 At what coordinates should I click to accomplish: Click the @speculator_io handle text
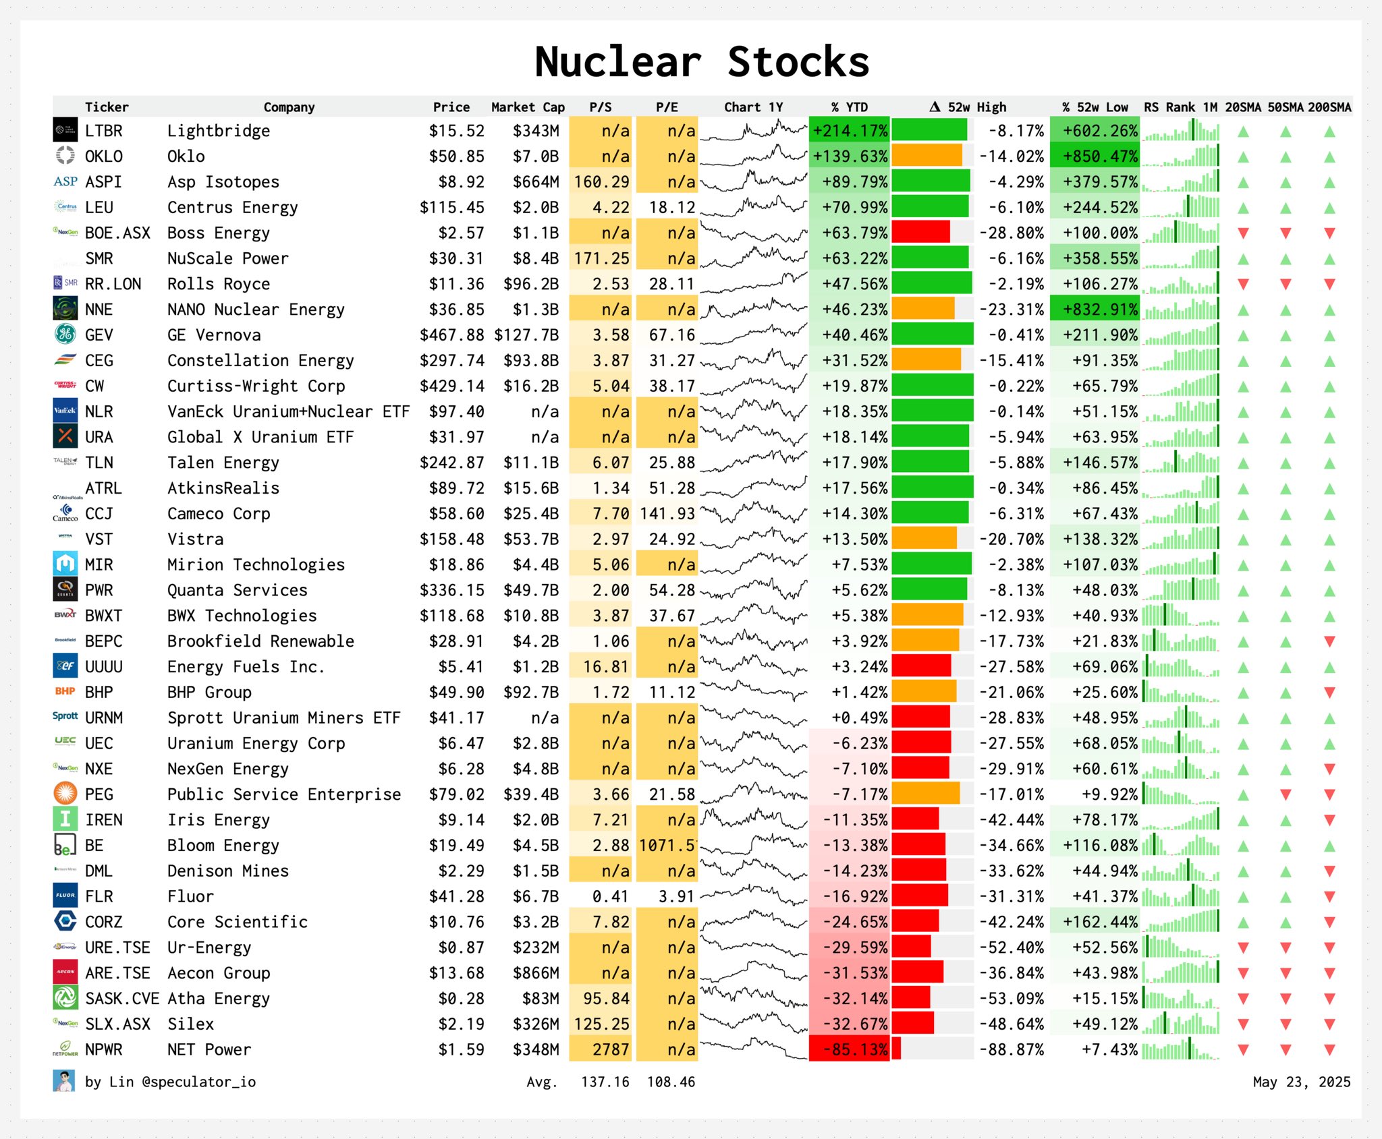(x=198, y=1082)
